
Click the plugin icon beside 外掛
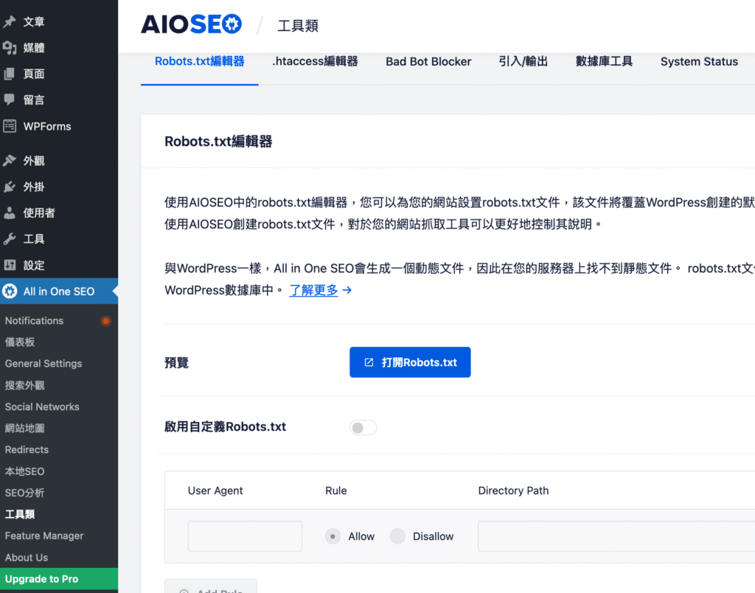(x=10, y=186)
